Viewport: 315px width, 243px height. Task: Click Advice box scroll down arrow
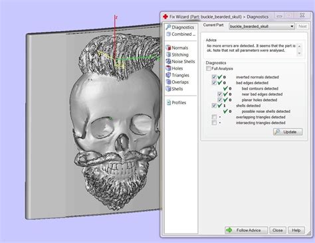tap(299, 53)
